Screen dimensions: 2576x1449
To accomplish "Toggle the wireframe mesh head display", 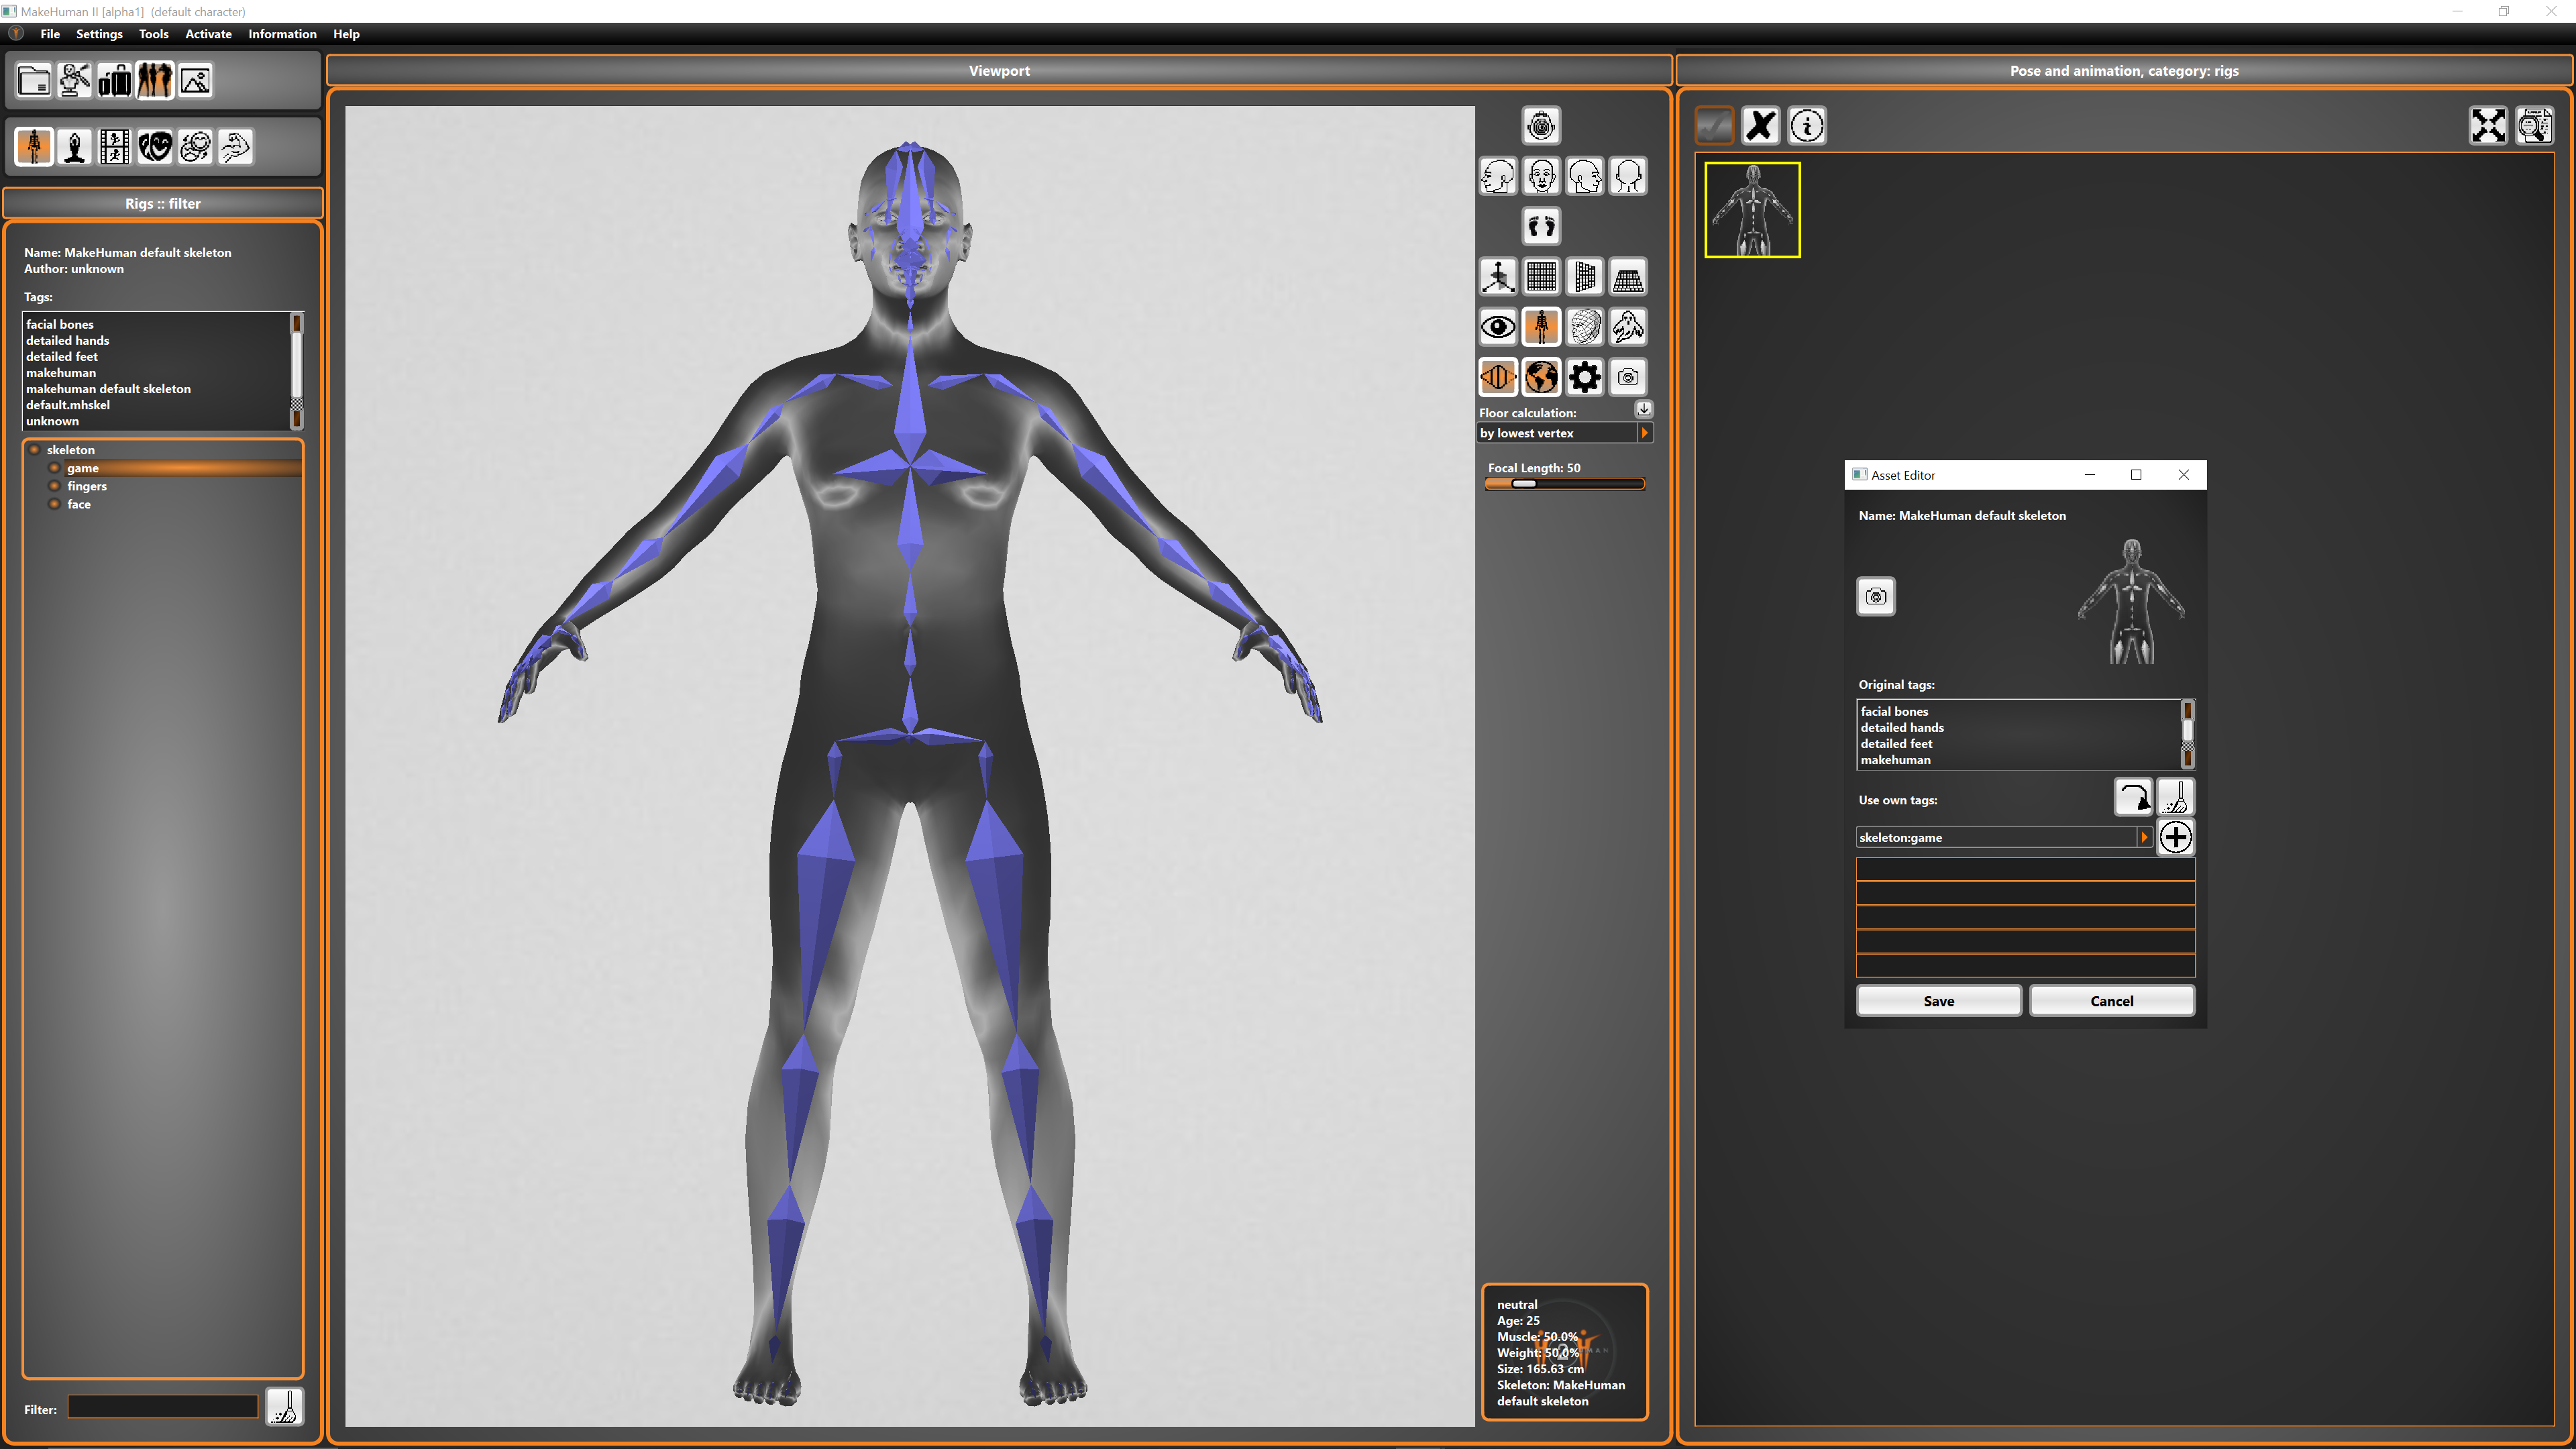I will [x=1585, y=327].
